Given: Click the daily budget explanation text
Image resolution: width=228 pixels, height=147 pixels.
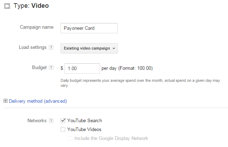Looking at the screenshot, I should pos(140,83).
